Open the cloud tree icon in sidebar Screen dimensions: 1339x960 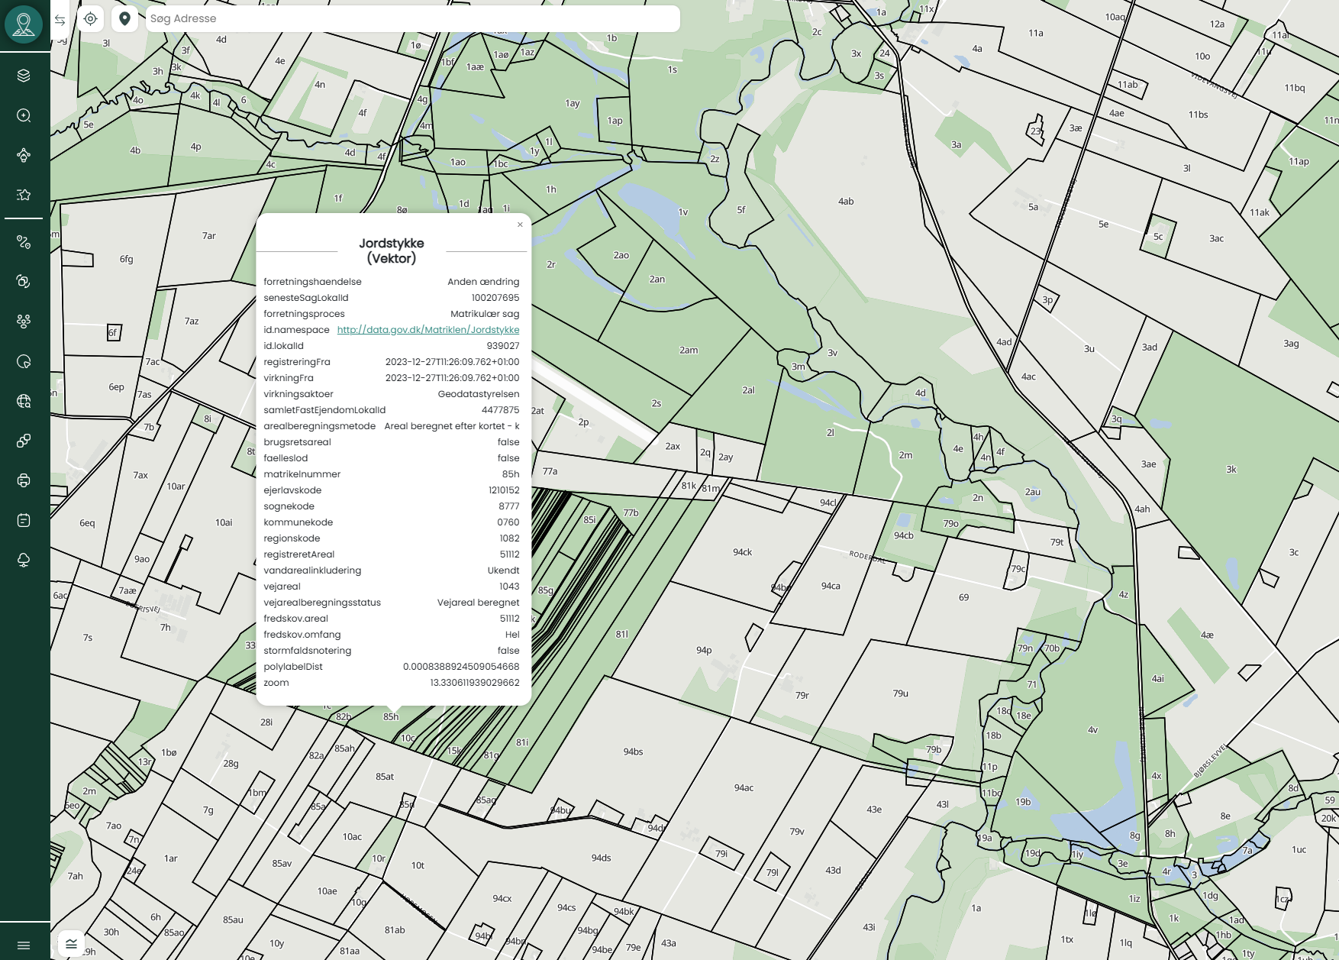pos(24,560)
